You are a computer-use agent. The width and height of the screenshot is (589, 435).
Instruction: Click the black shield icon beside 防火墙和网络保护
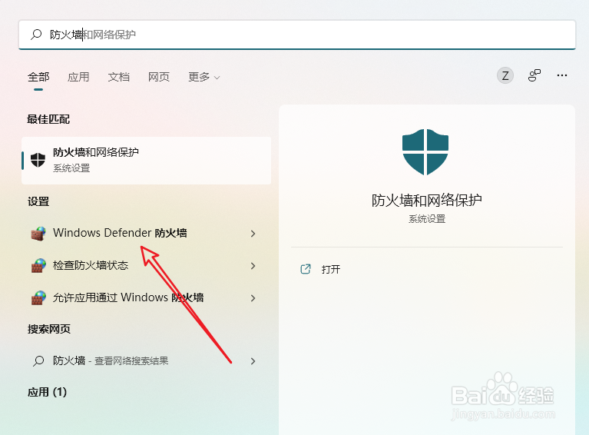pos(38,160)
